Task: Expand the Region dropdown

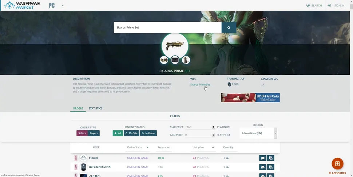Action: pos(275,133)
